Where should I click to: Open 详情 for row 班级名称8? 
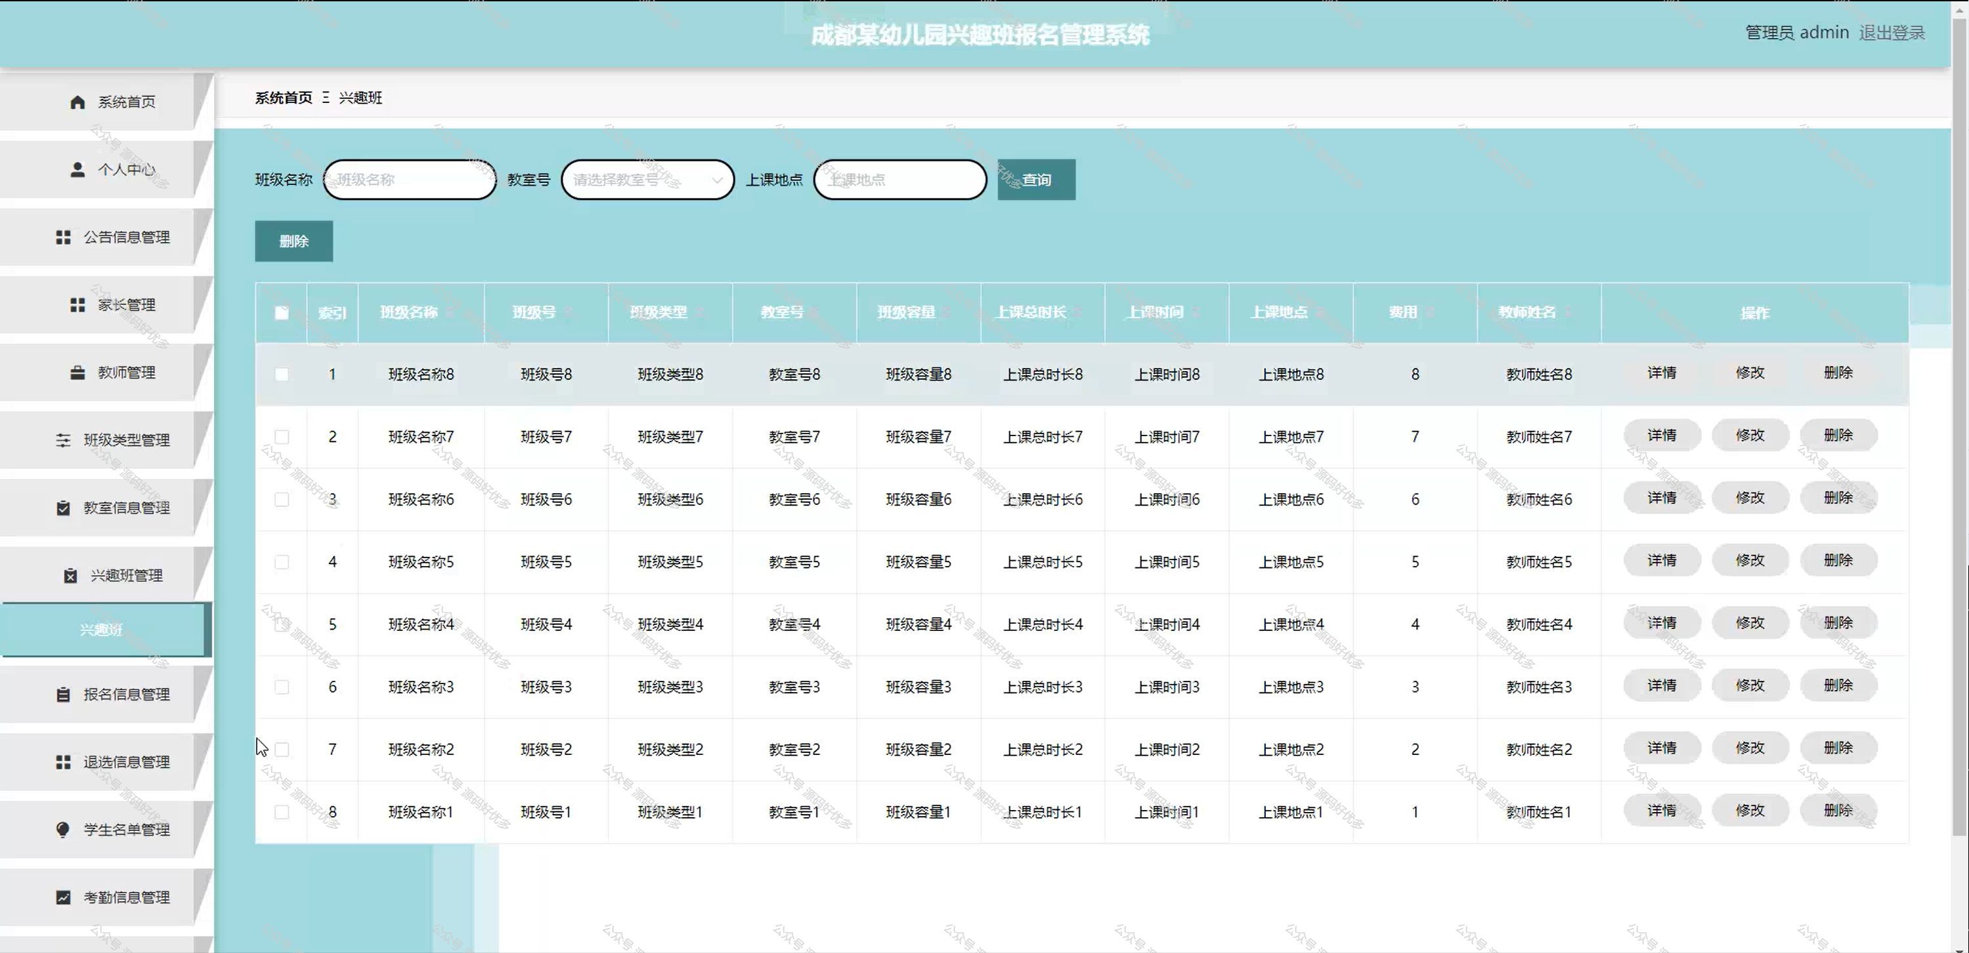click(1662, 373)
